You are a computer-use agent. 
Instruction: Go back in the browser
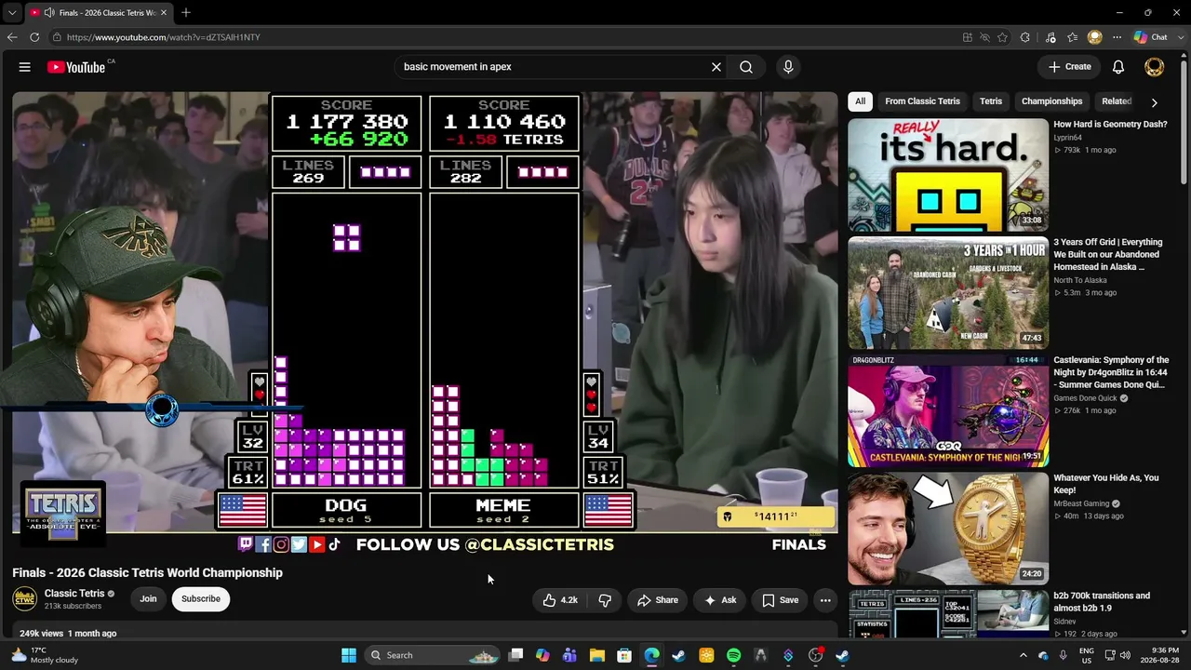point(12,37)
